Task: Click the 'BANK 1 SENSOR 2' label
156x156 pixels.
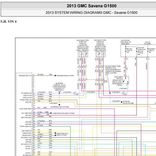Action: (83, 50)
